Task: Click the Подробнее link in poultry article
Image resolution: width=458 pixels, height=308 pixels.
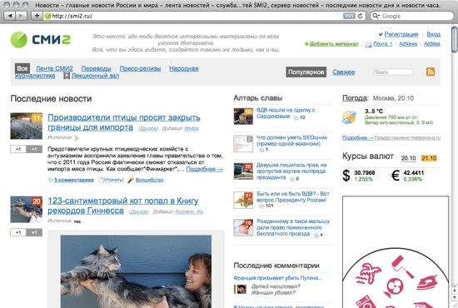Action: coord(205,169)
